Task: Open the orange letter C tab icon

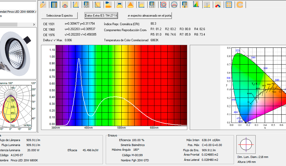Action: click(240, 4)
